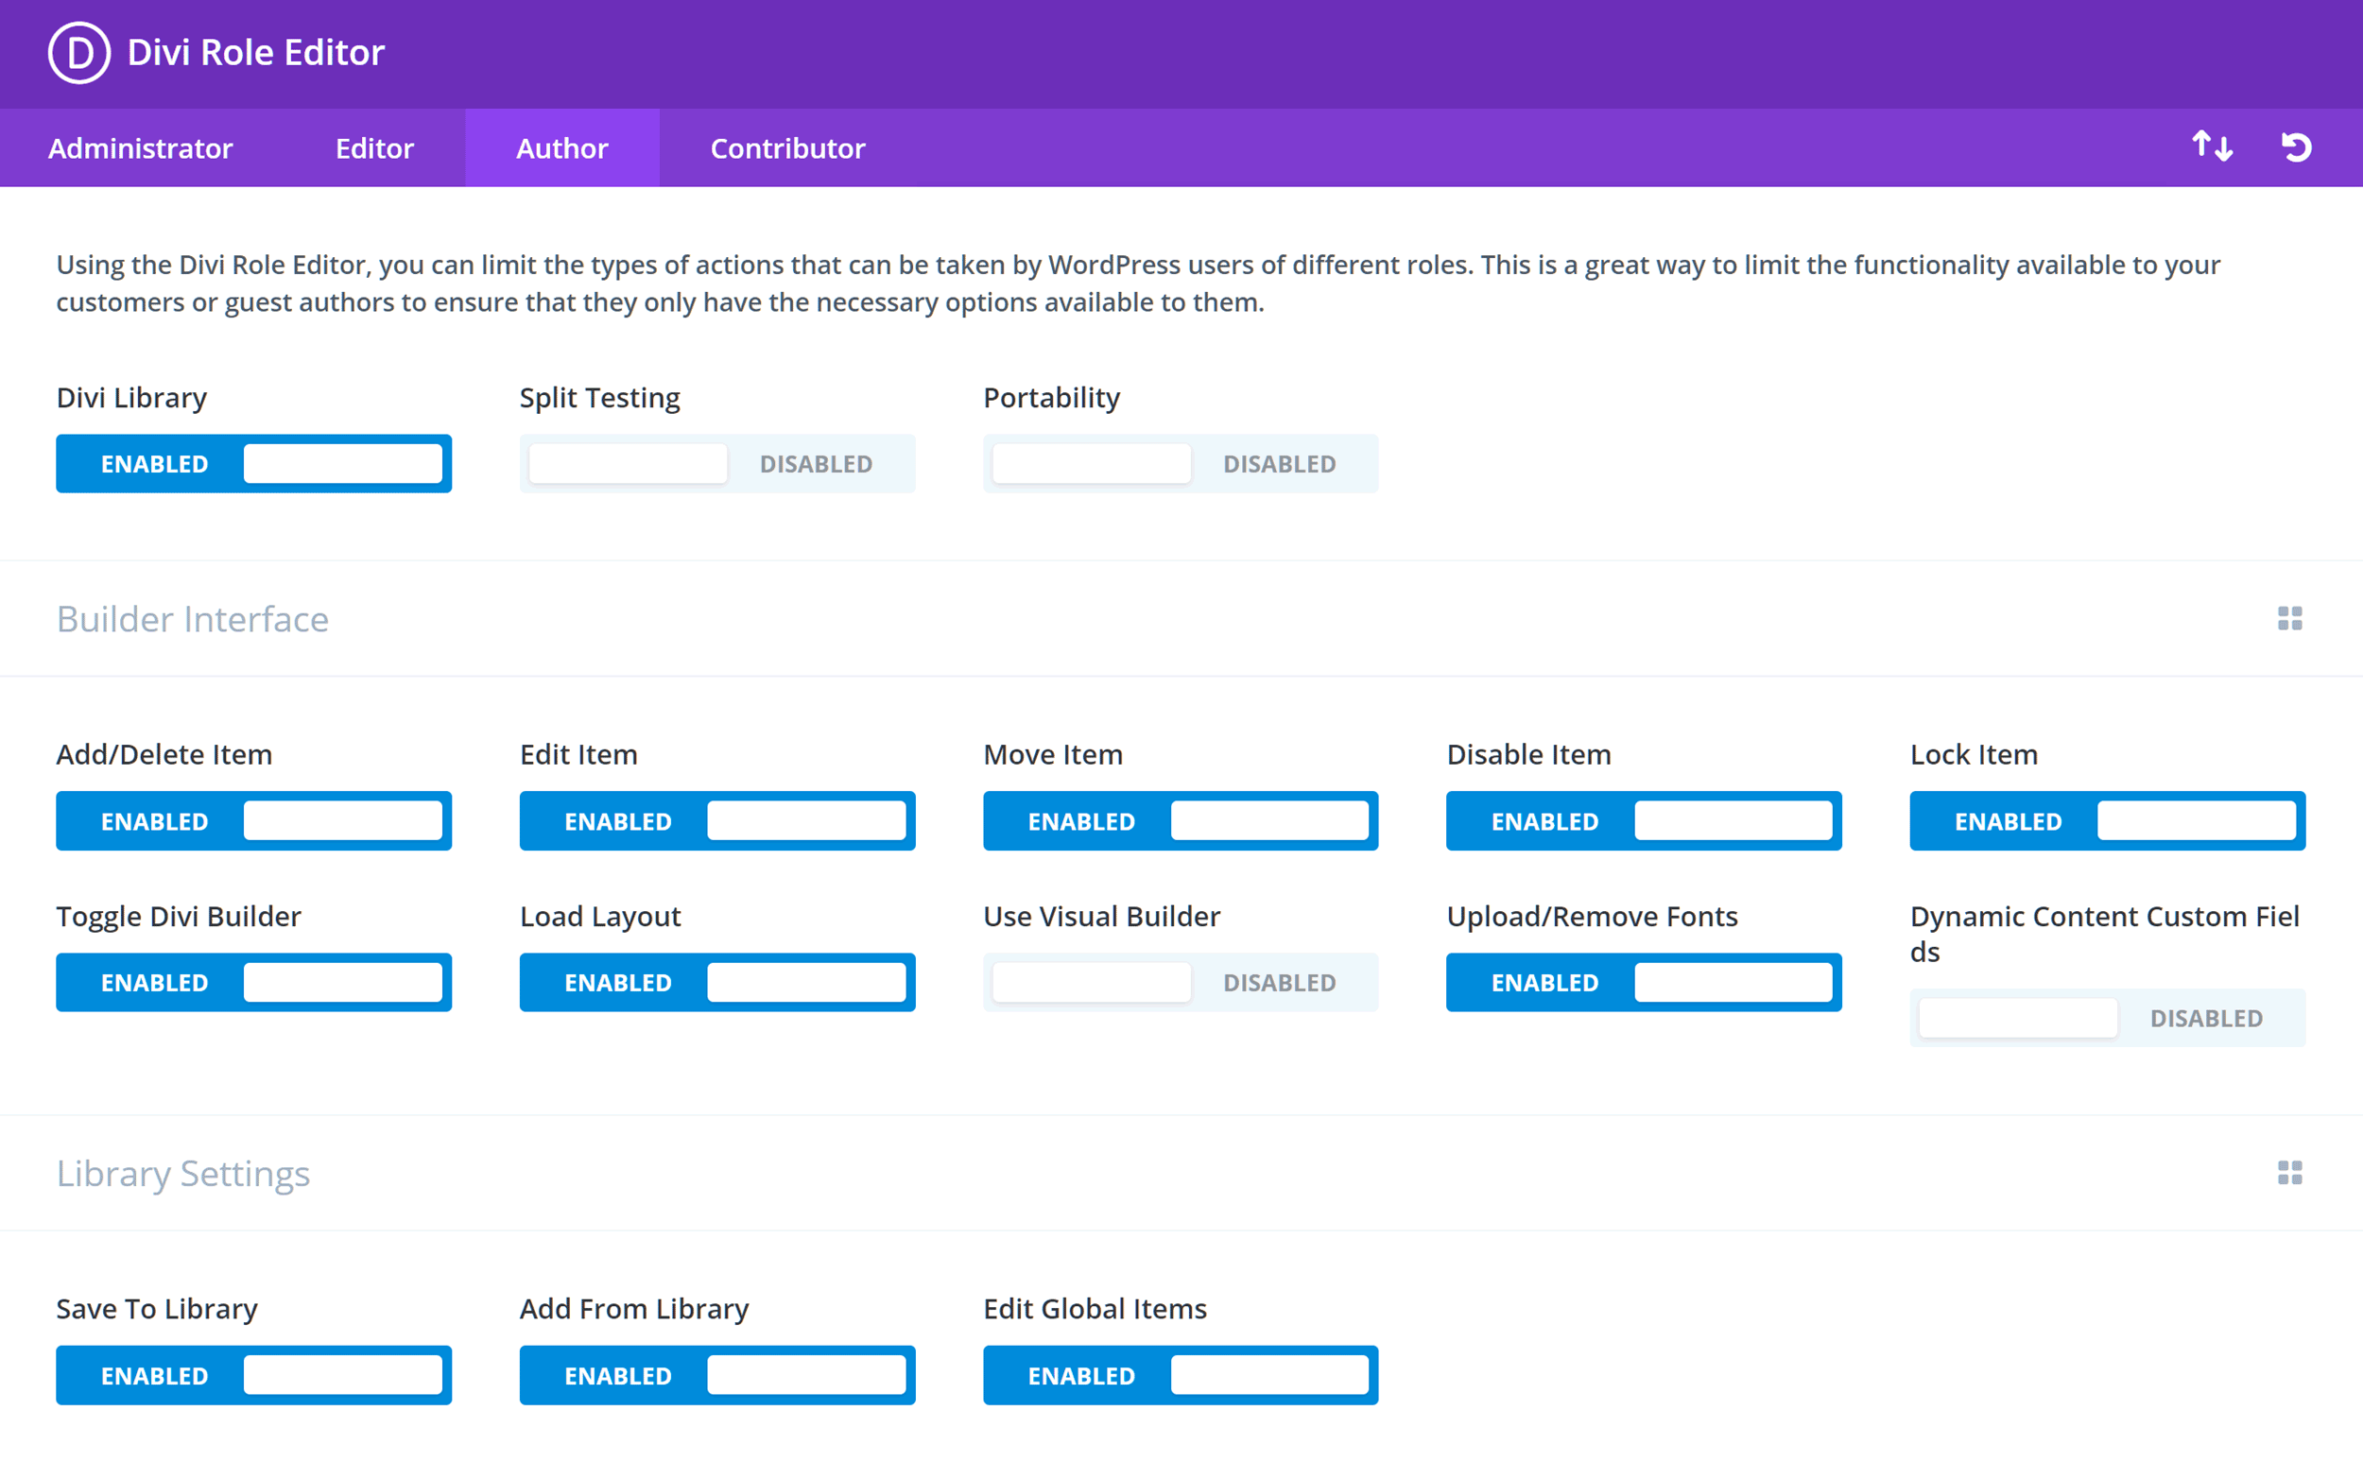
Task: Click the role editor description paragraph
Action: [1138, 284]
